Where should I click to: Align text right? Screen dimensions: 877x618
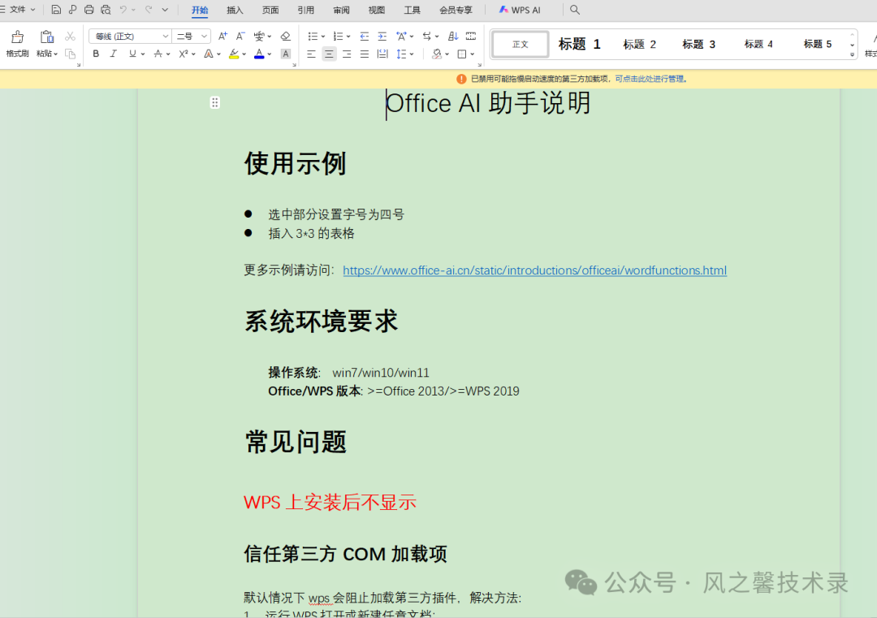(347, 54)
